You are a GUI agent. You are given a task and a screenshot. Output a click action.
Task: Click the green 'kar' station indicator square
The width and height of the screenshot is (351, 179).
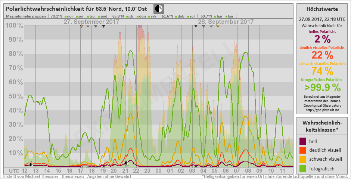[x=226, y=16]
